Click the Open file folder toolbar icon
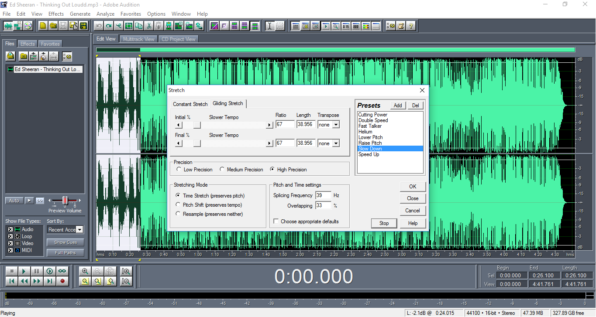Screen dimensions: 596x317 tap(53, 26)
